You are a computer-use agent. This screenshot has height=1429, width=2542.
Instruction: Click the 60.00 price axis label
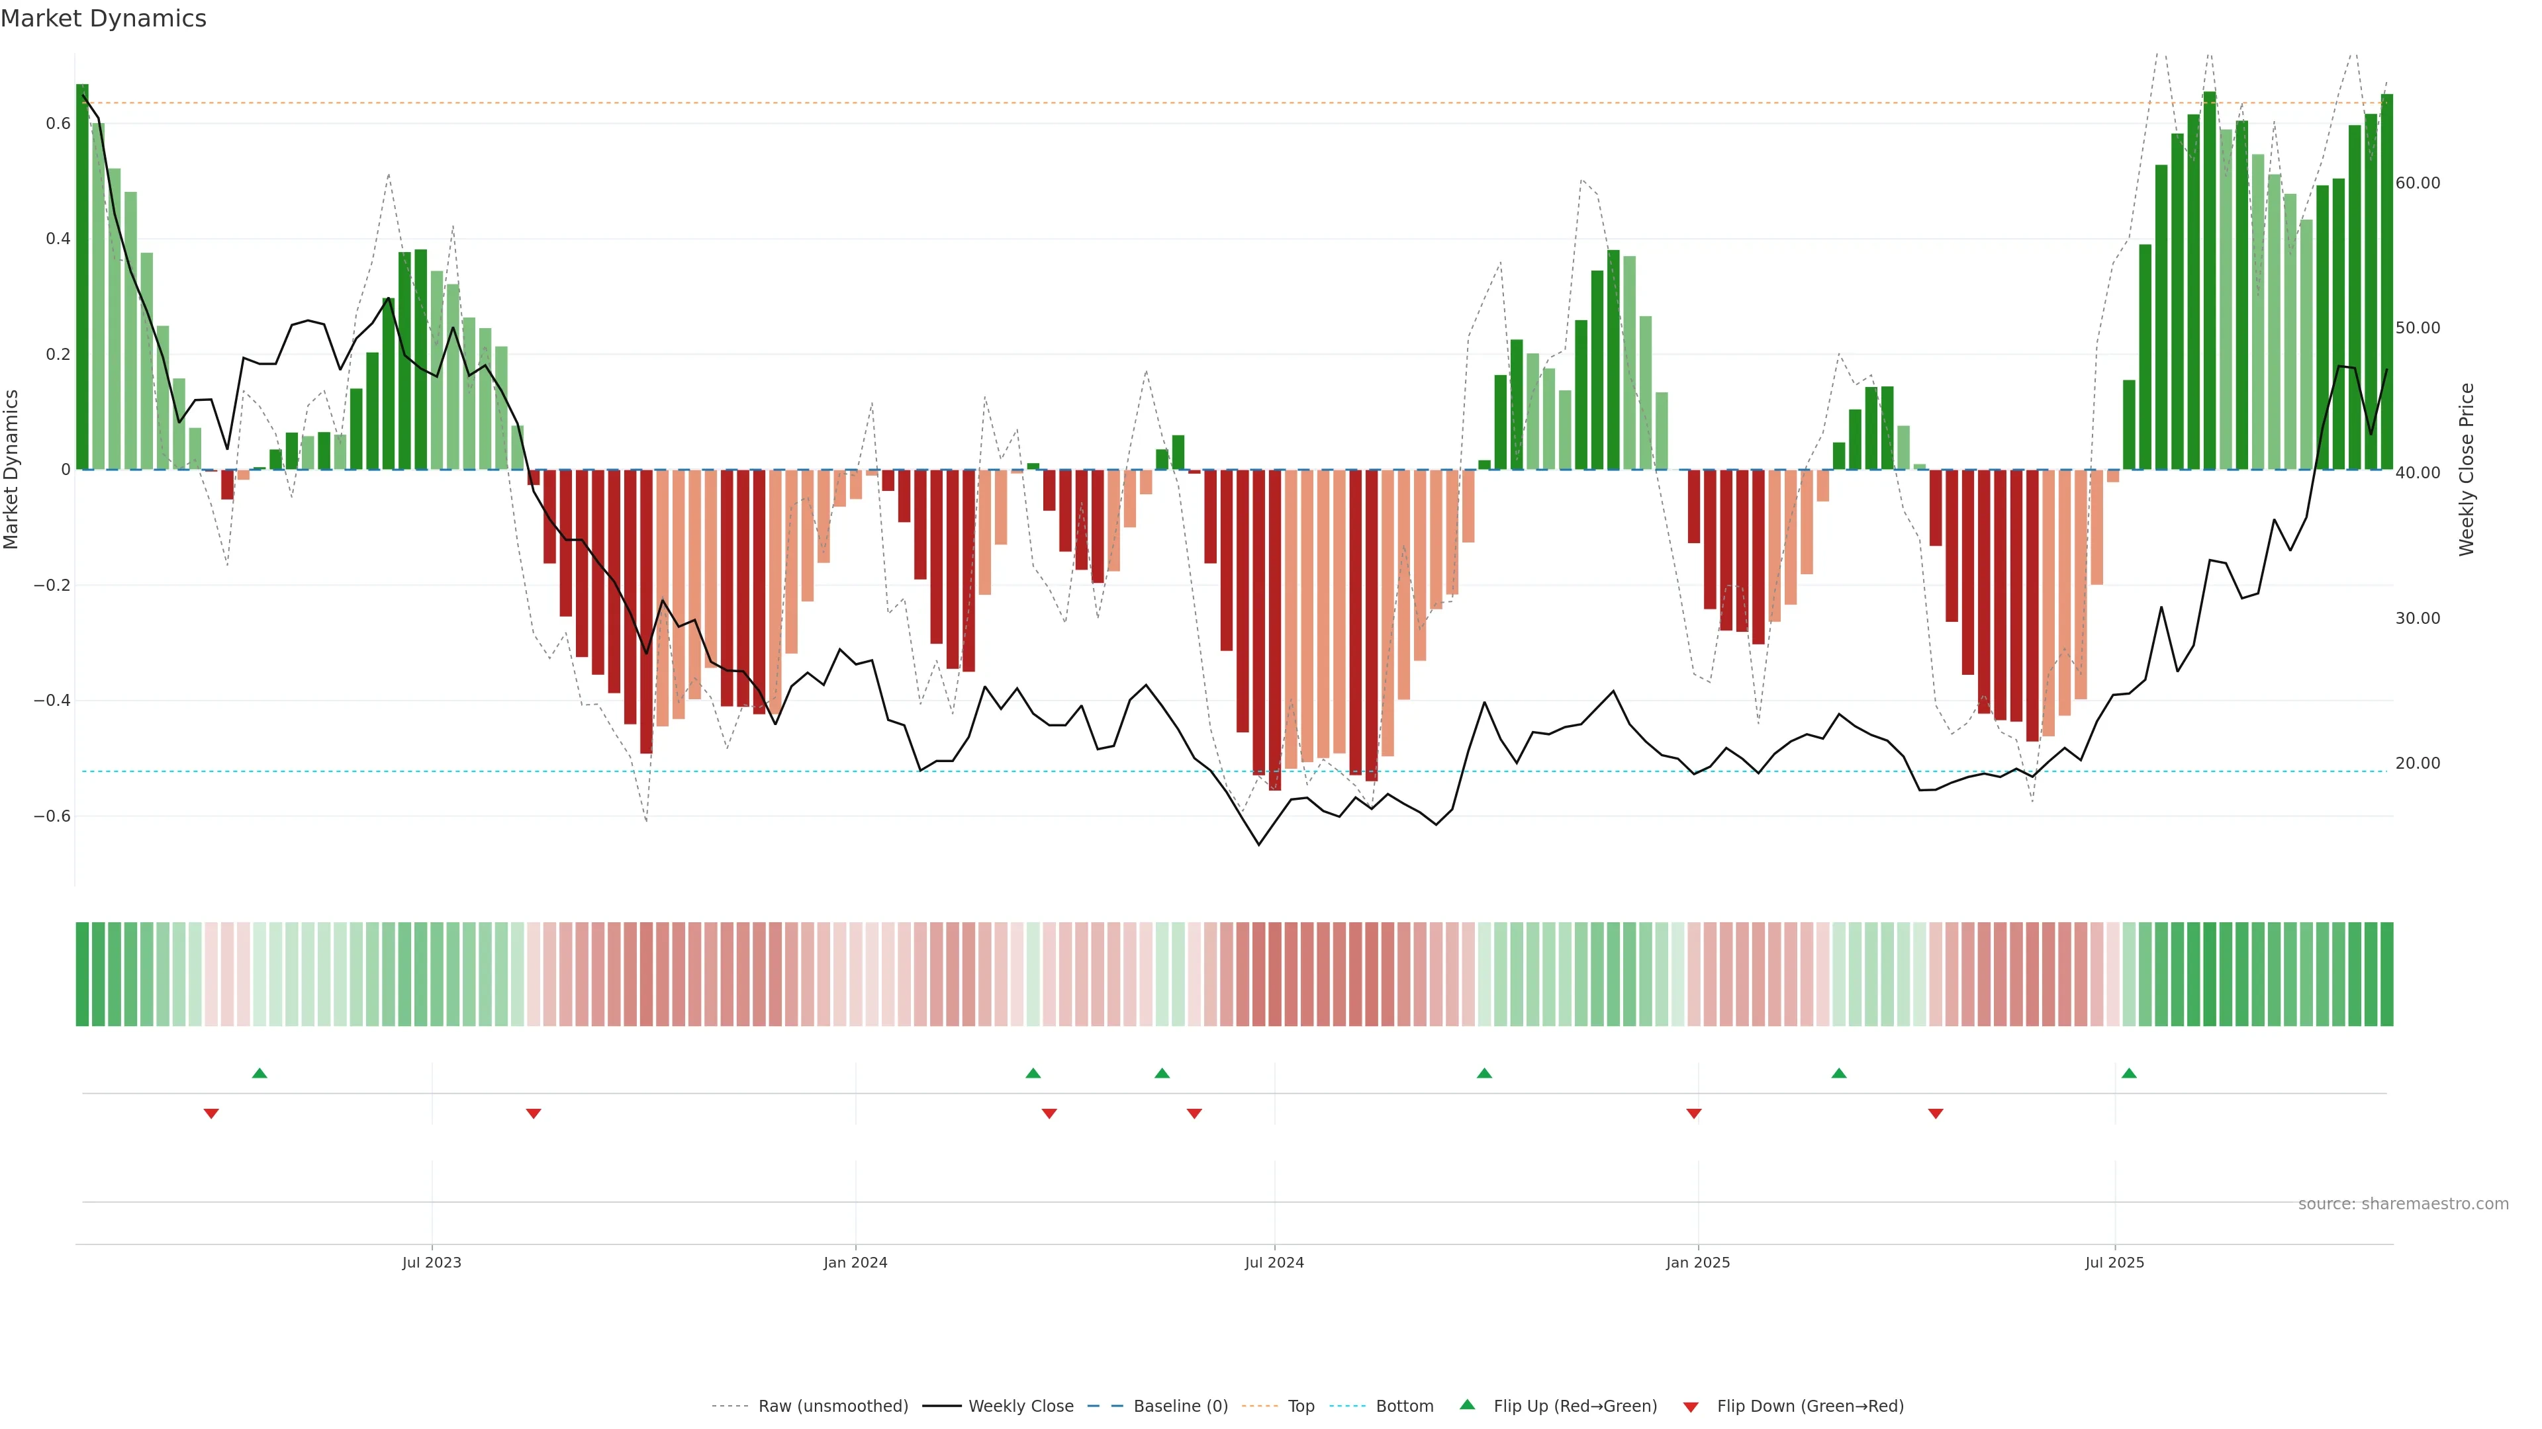coord(2417,183)
